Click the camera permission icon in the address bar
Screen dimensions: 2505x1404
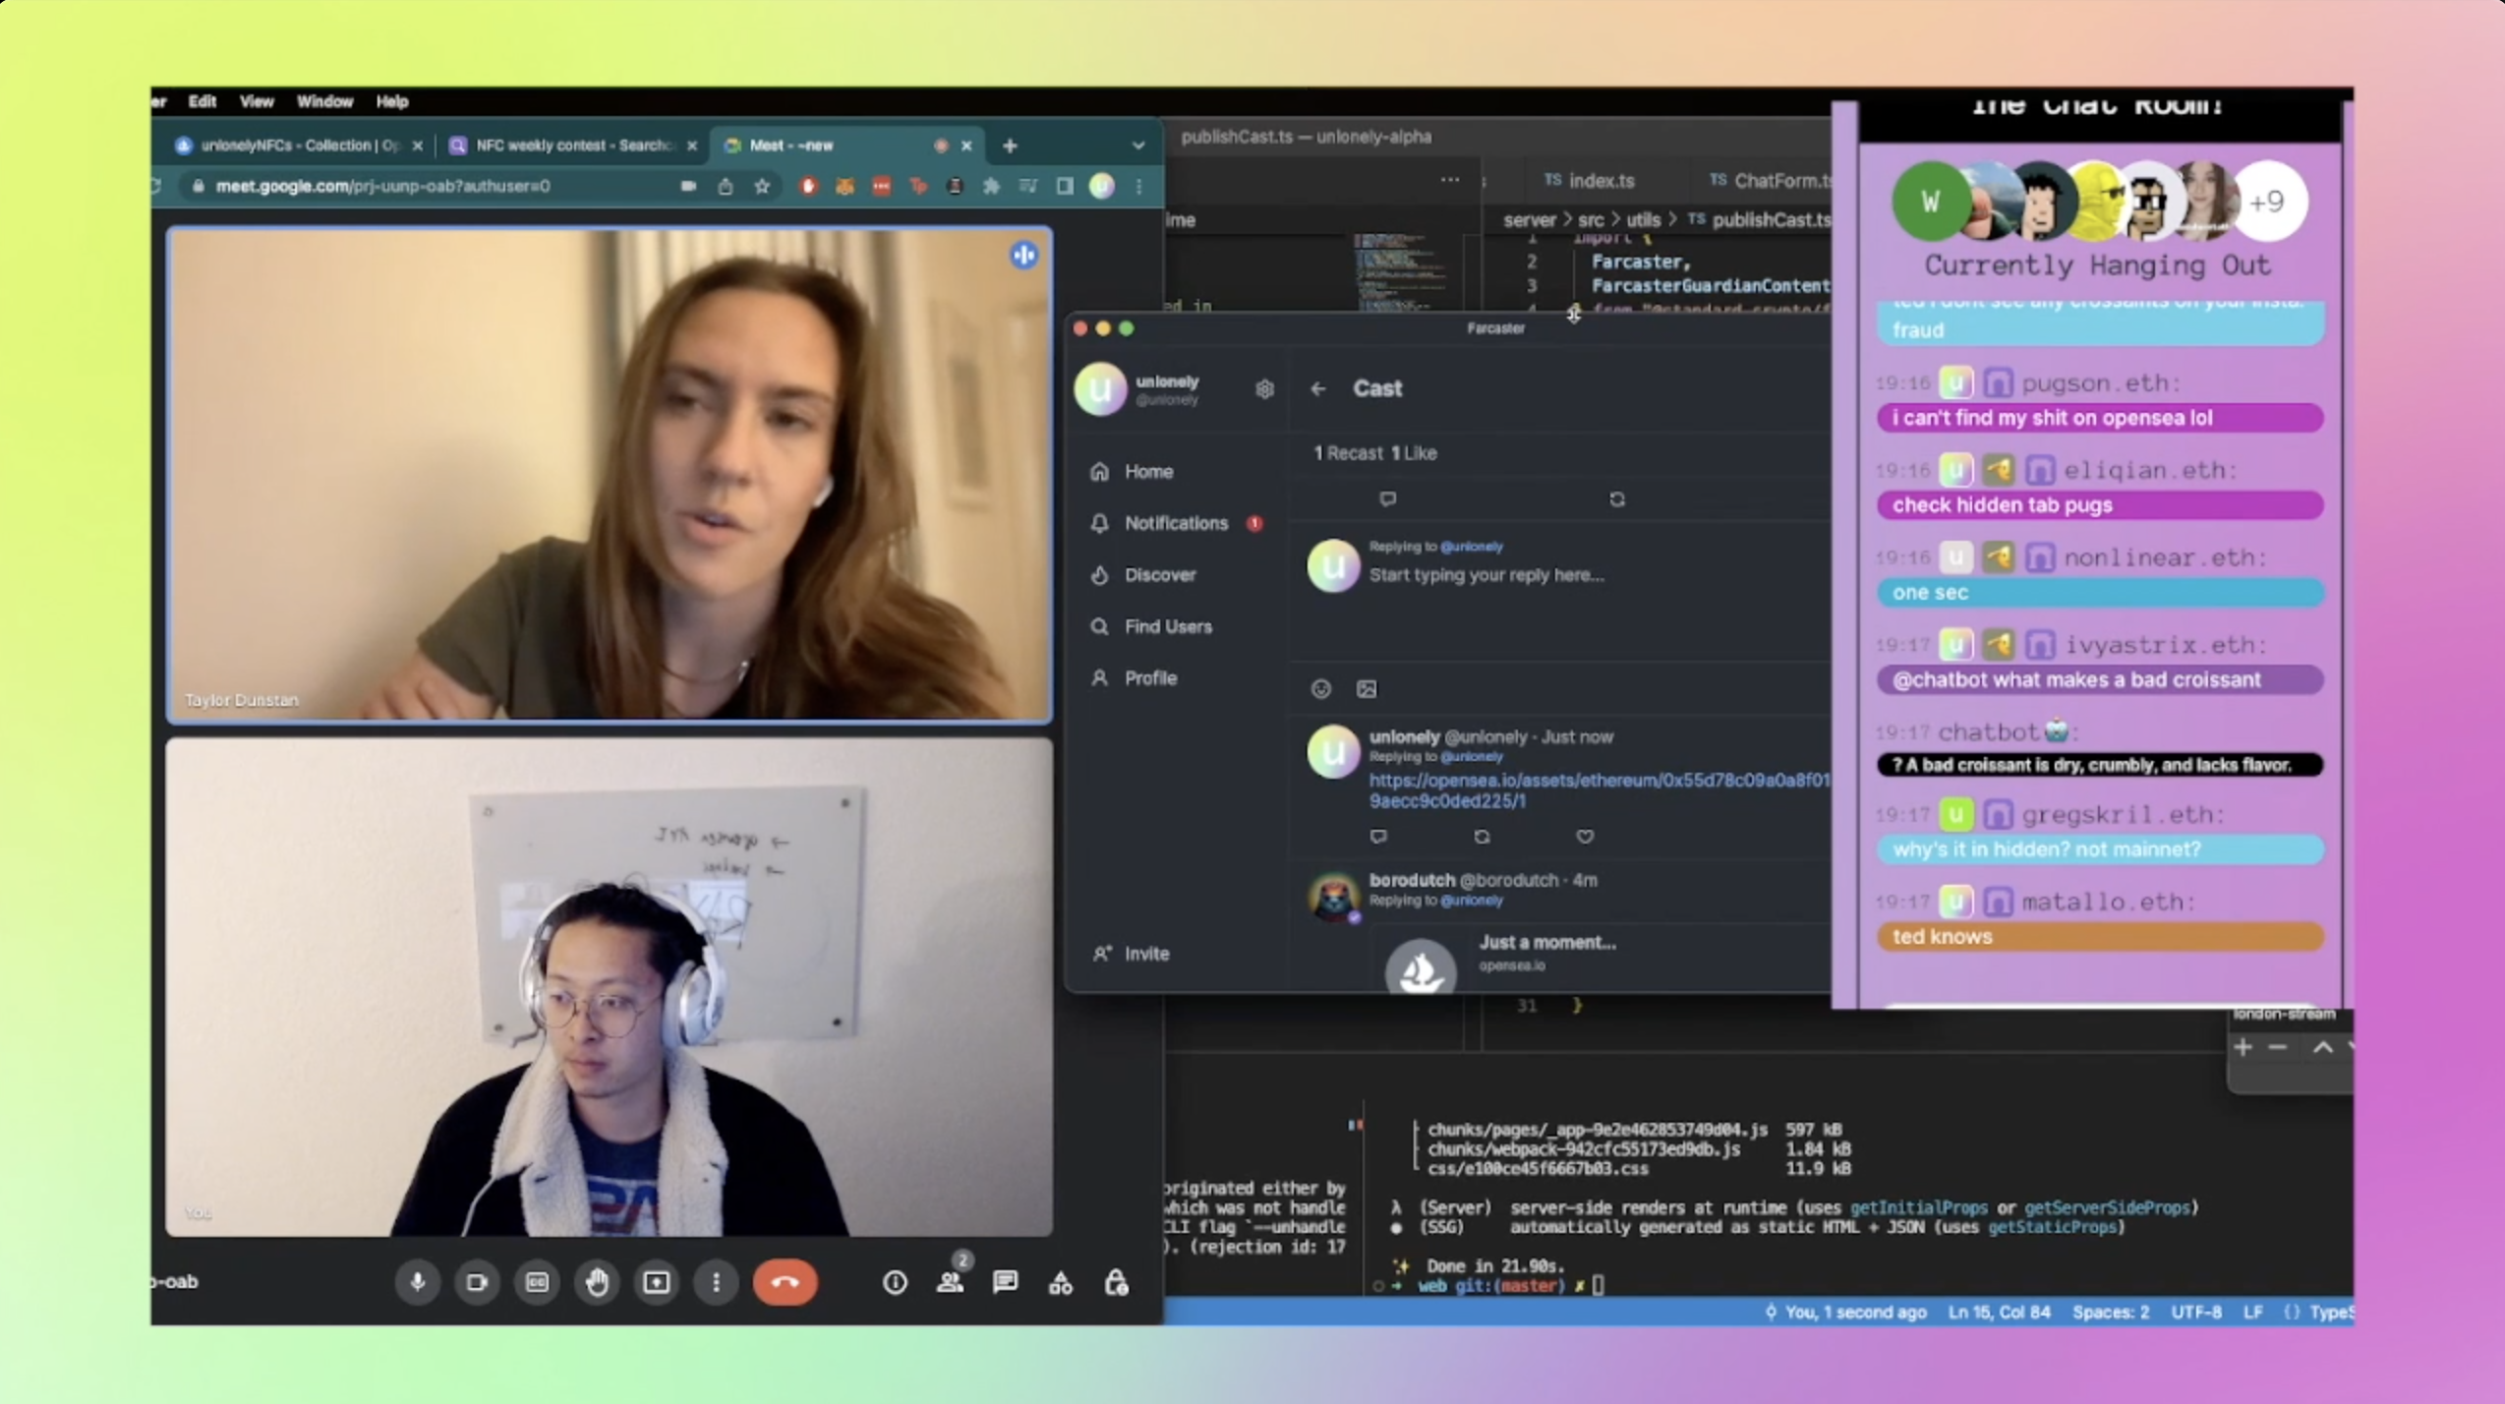point(688,186)
